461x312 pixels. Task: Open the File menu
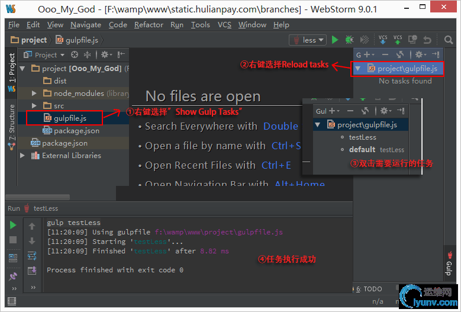(x=14, y=25)
